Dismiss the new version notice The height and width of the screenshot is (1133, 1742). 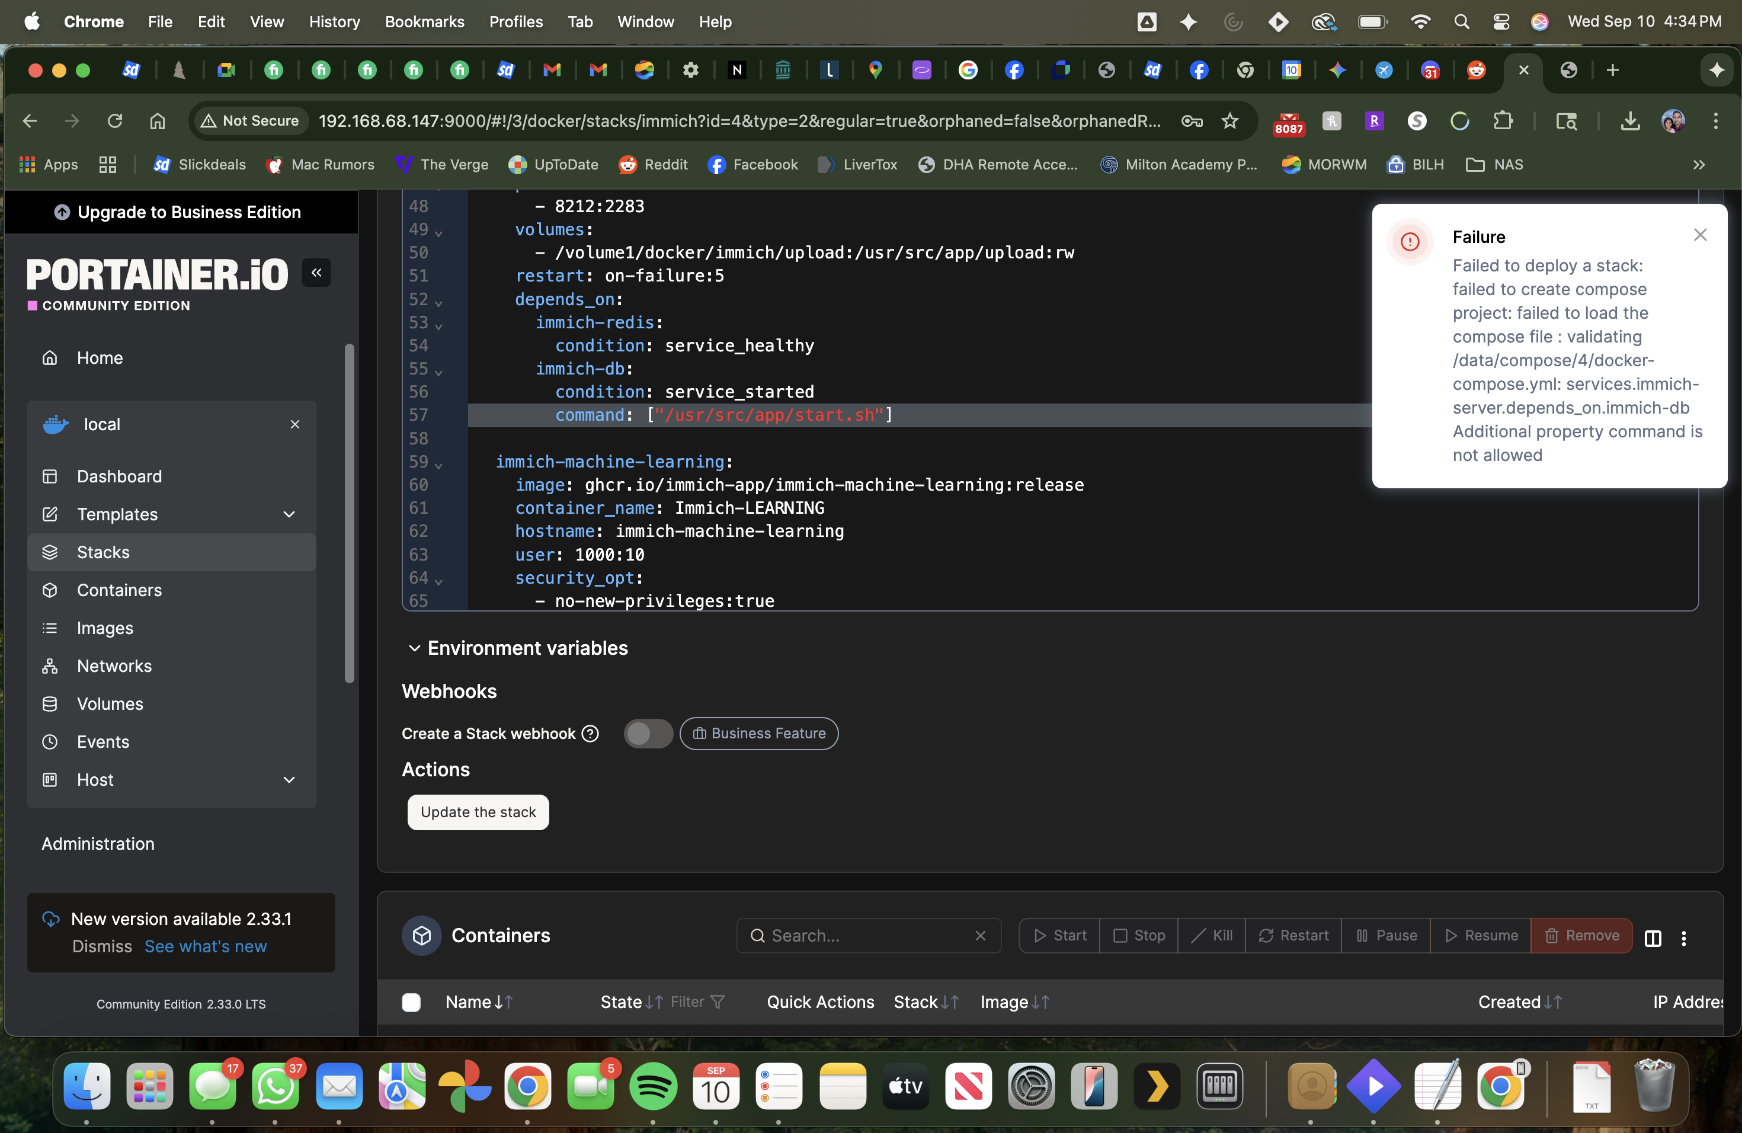pyautogui.click(x=102, y=946)
